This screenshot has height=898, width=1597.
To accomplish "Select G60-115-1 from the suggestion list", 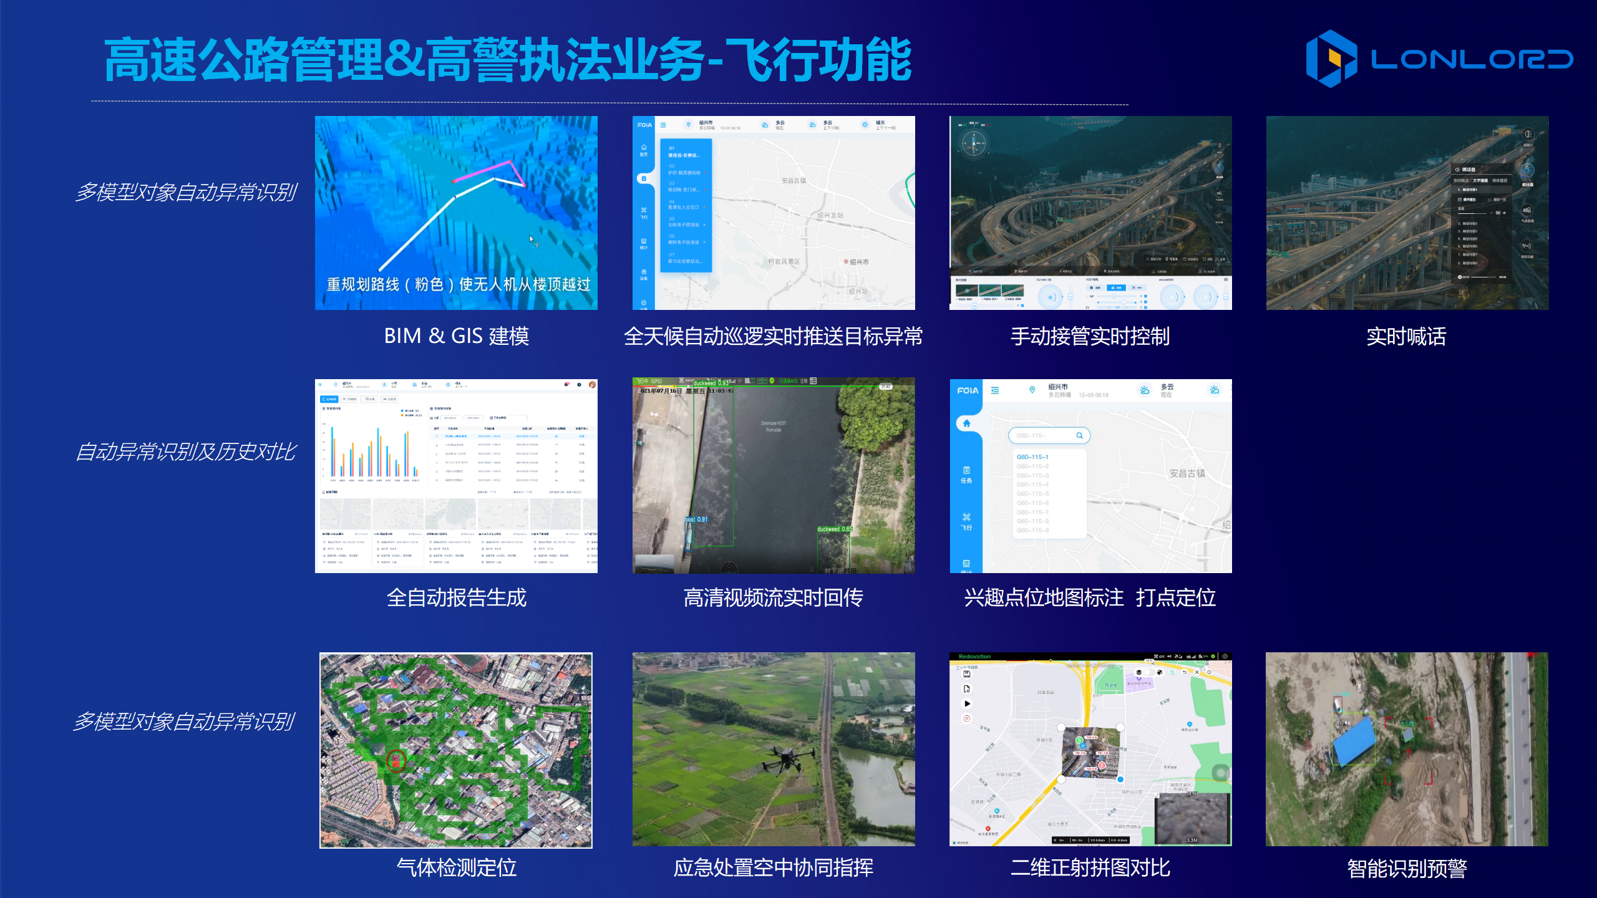I will pyautogui.click(x=1032, y=457).
